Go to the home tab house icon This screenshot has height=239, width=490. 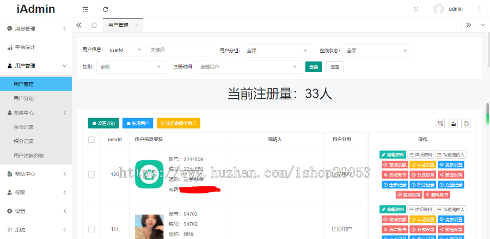coord(94,25)
